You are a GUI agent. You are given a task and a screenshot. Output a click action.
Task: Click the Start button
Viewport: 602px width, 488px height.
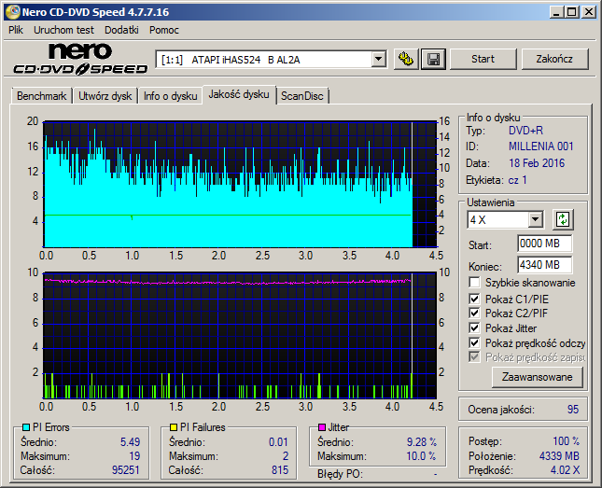pyautogui.click(x=483, y=59)
